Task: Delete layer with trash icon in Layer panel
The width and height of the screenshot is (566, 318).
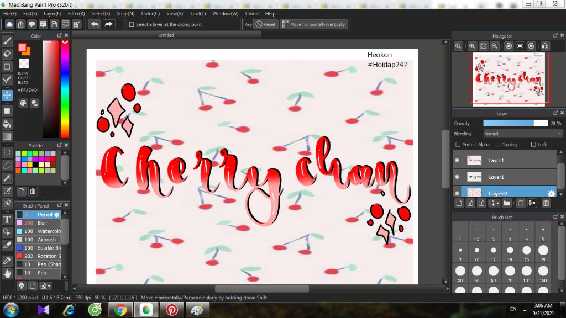Action: 546,203
